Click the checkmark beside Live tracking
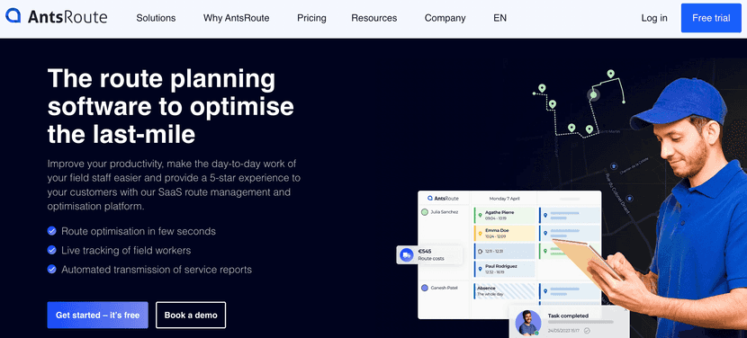 coord(52,250)
